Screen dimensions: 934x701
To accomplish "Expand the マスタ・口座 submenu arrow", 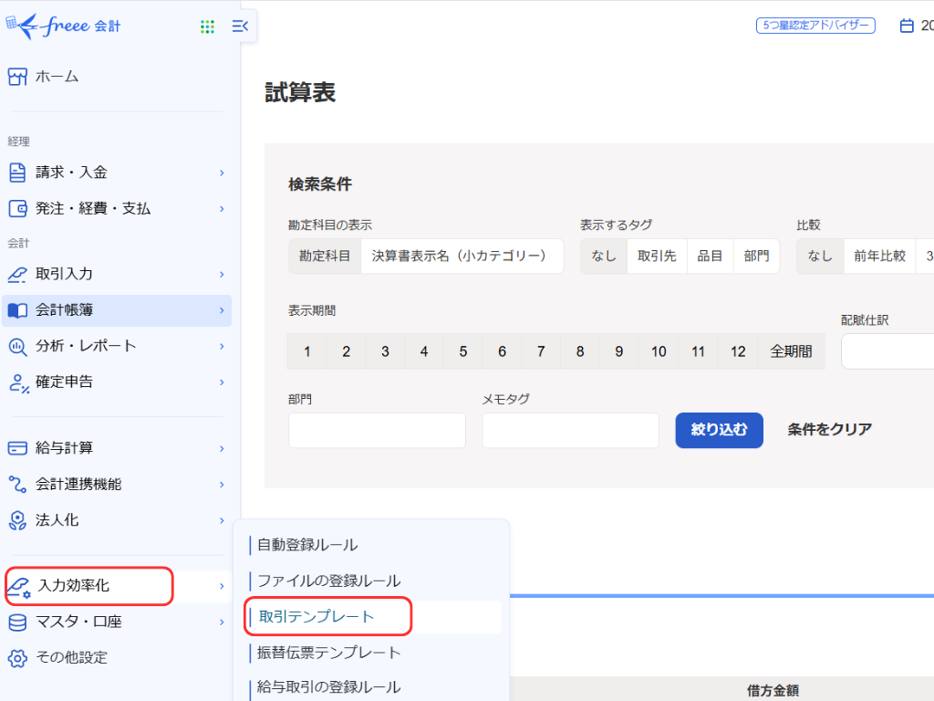I will 222,623.
